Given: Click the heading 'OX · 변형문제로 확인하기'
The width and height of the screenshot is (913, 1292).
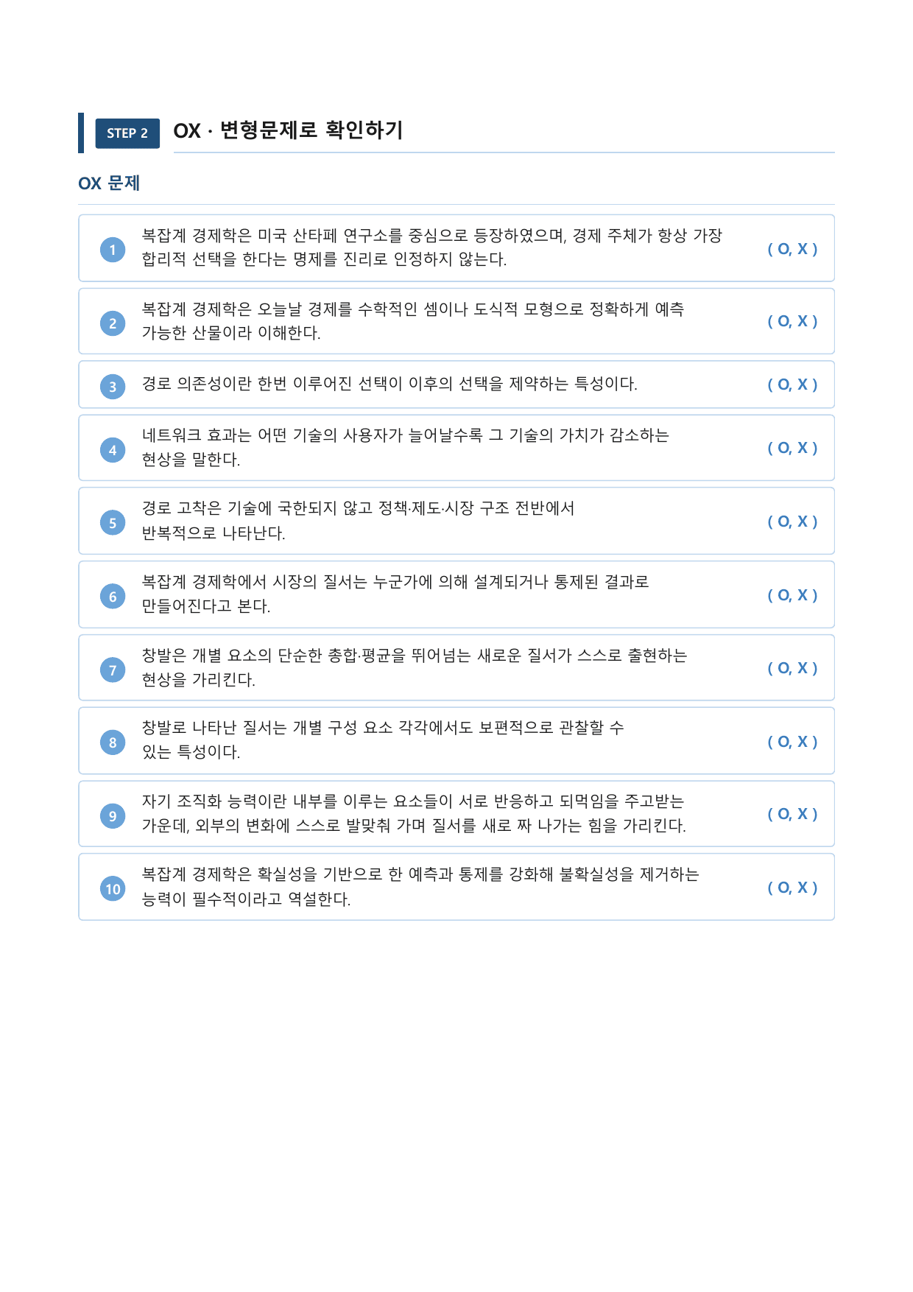Looking at the screenshot, I should click(x=288, y=131).
